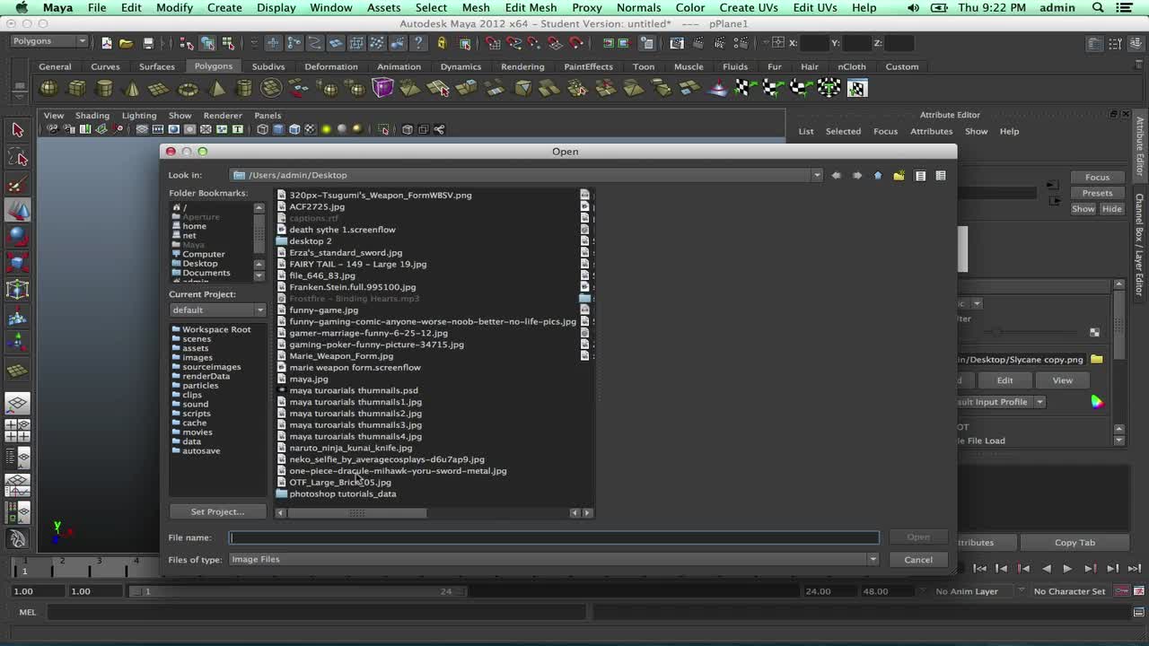
Task: Open the No Anim Layer dropdown
Action: (967, 591)
